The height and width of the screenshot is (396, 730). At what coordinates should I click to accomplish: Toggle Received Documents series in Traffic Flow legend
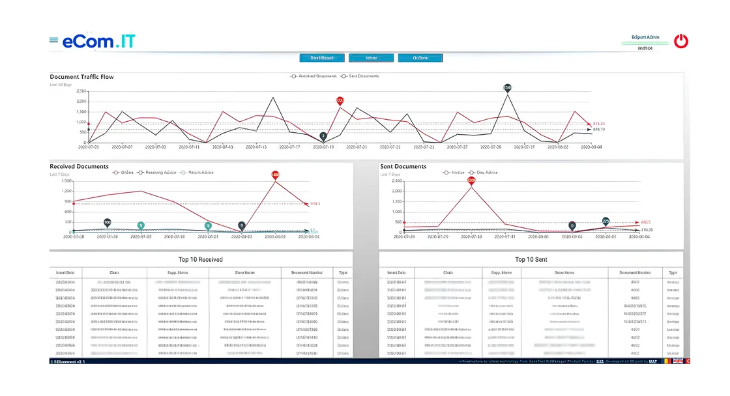tap(313, 76)
